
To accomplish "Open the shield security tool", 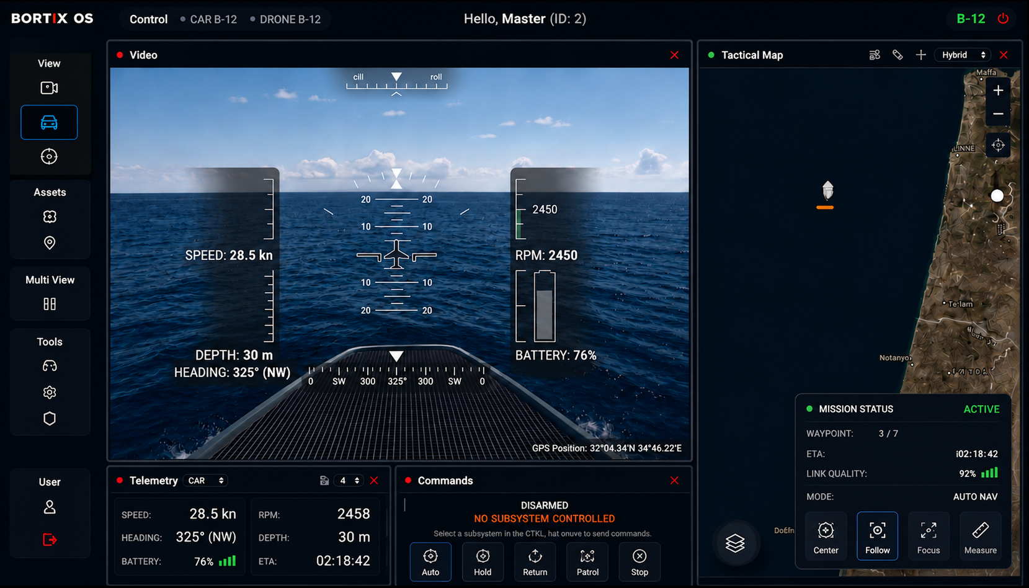I will (x=50, y=419).
